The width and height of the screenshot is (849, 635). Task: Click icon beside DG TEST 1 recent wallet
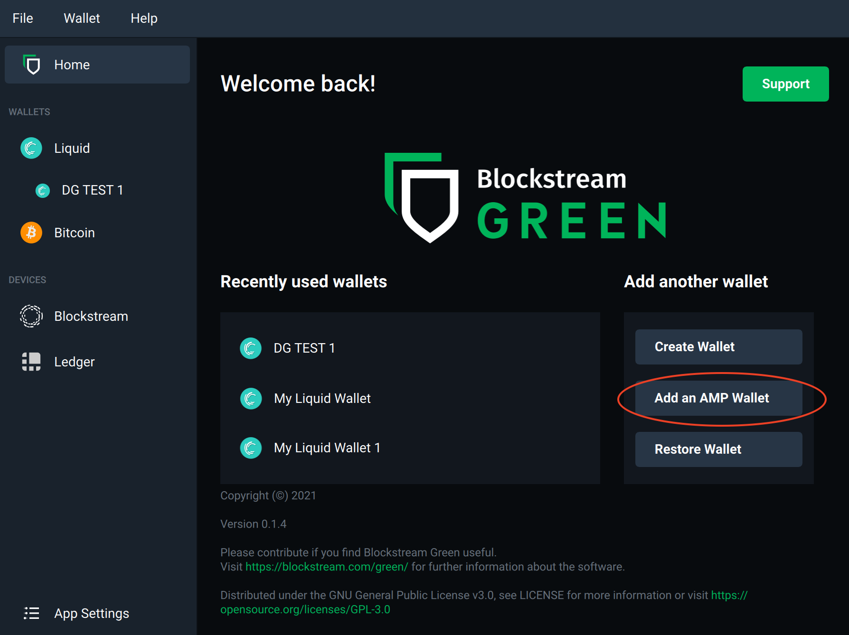point(251,348)
